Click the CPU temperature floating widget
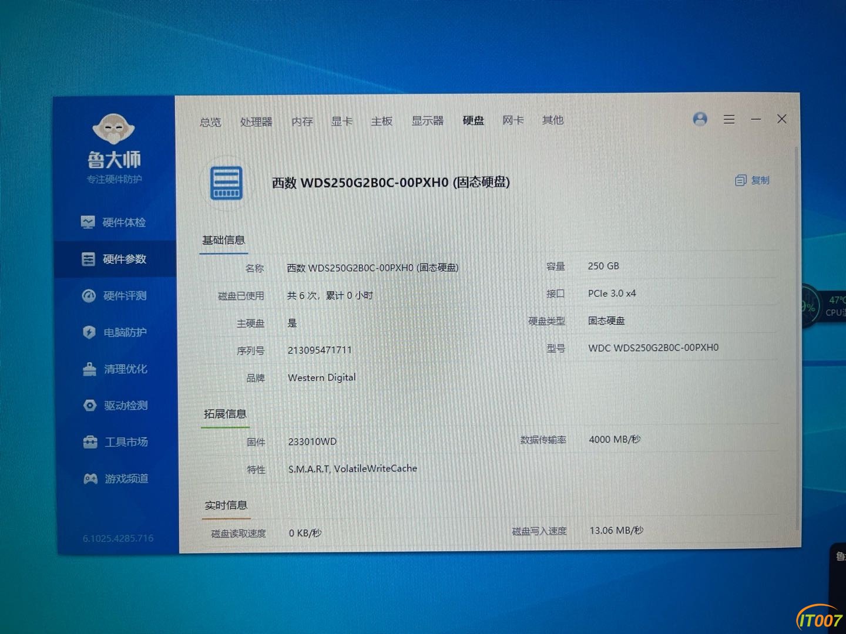 [824, 305]
